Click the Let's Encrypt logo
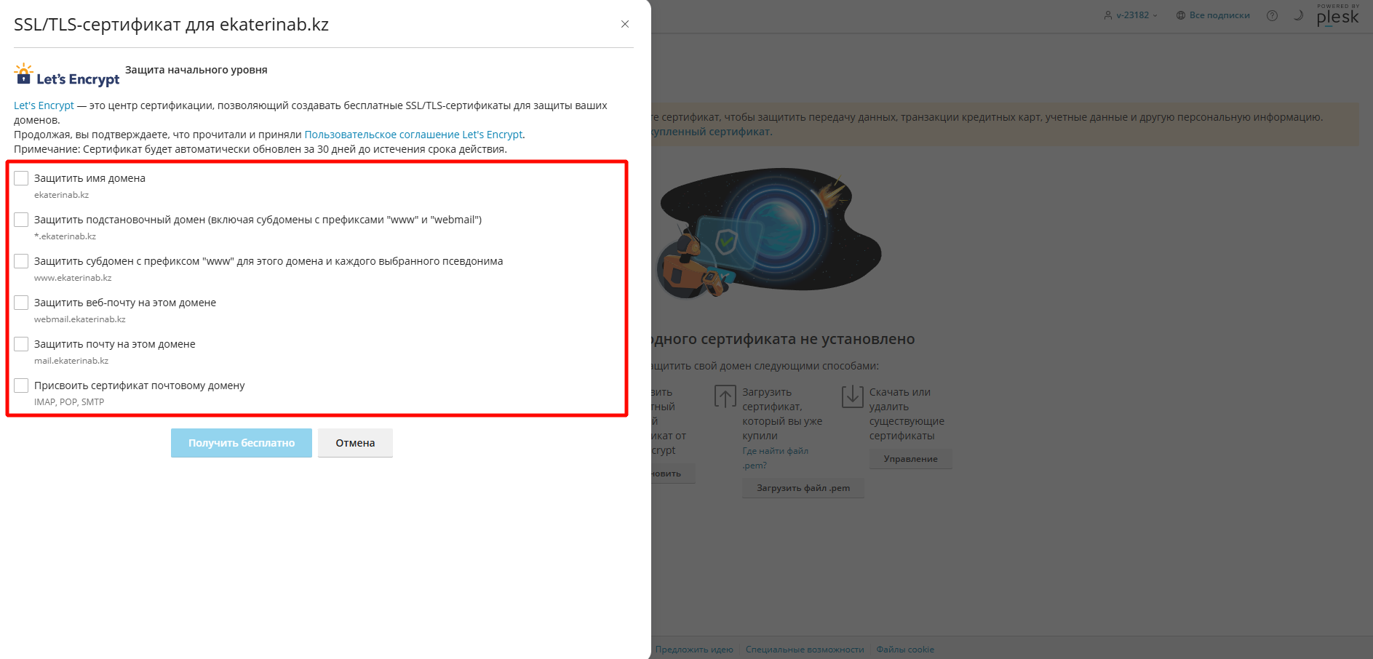This screenshot has height=659, width=1373. click(x=67, y=75)
